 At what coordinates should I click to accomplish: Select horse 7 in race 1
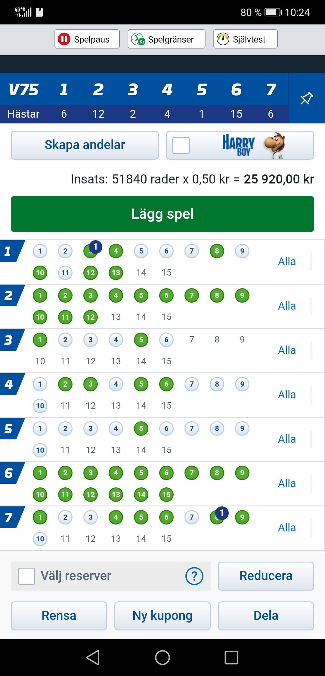tap(192, 251)
